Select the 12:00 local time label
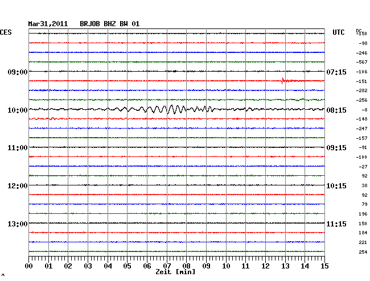Image resolution: width=370 pixels, height=281 pixels. point(18,186)
